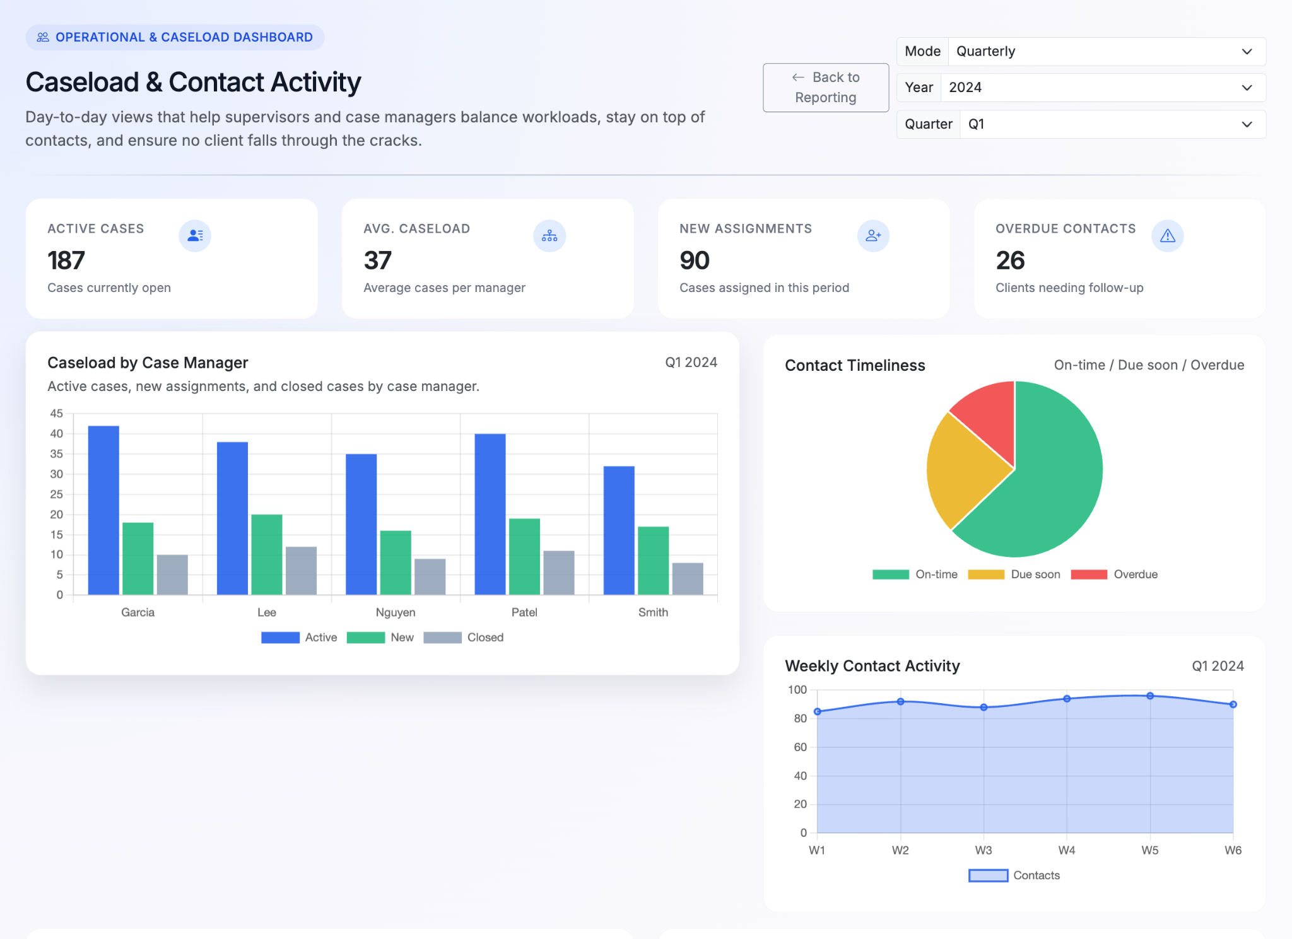The width and height of the screenshot is (1292, 939).
Task: Click the person-add icon on New Assignments card
Action: pyautogui.click(x=873, y=235)
